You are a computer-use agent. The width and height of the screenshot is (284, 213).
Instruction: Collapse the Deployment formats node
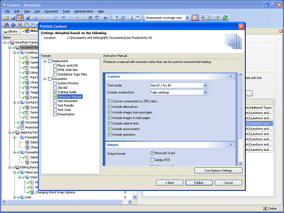coord(45,61)
